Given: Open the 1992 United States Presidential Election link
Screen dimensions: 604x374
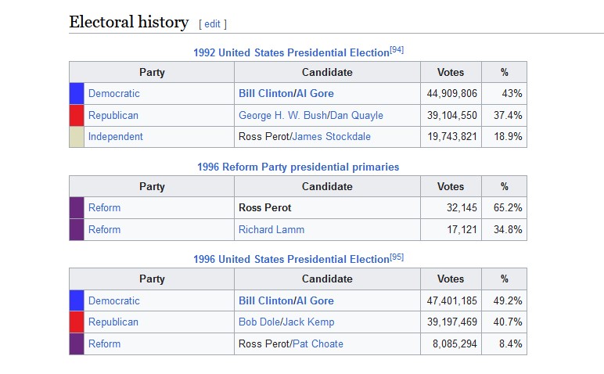Looking at the screenshot, I should click(291, 52).
